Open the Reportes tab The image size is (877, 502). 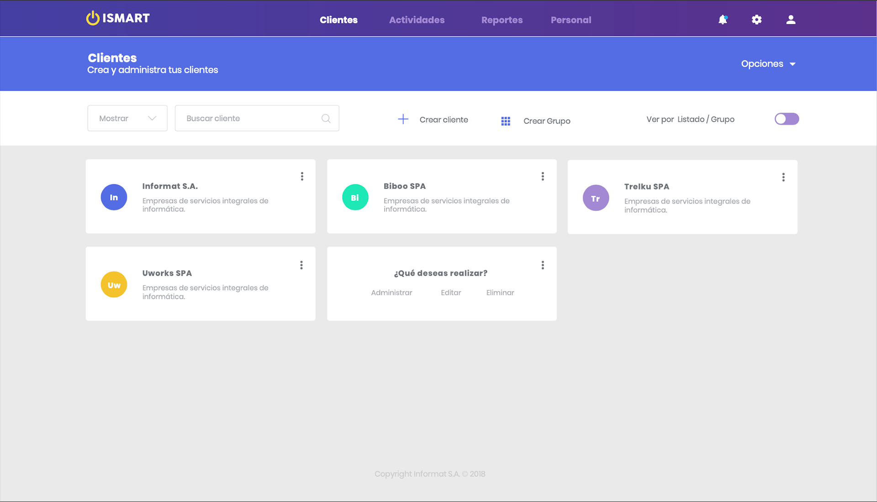502,20
